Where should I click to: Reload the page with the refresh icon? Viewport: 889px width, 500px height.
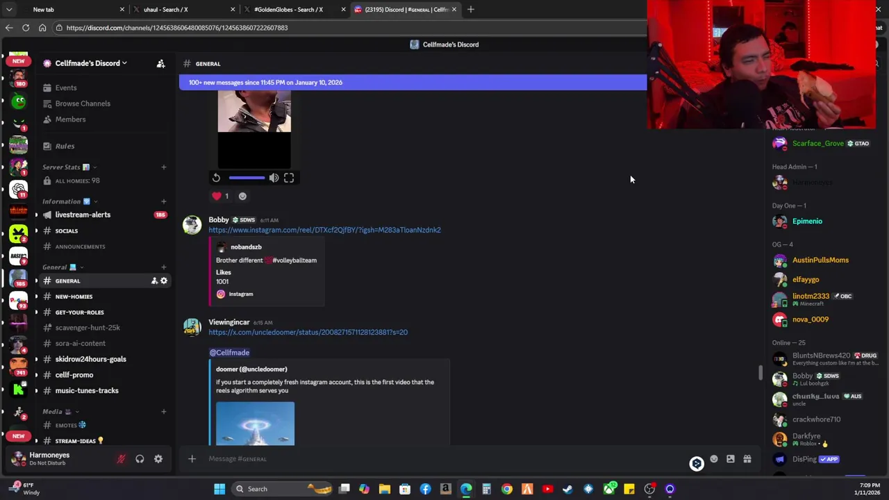coord(26,28)
